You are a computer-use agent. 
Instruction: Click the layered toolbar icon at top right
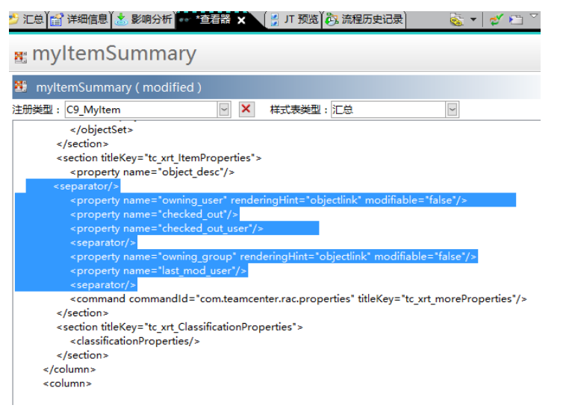[x=456, y=20]
